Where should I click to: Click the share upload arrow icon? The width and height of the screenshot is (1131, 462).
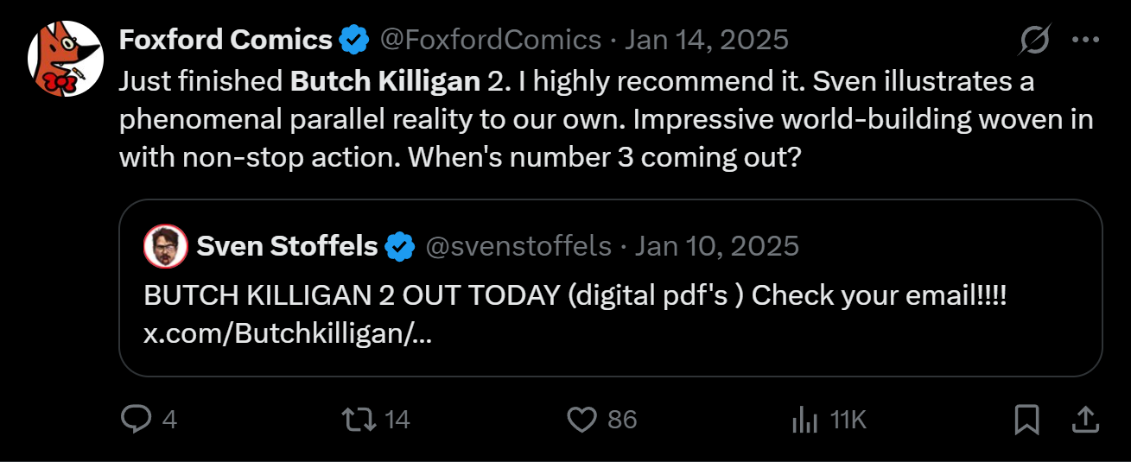[1083, 420]
